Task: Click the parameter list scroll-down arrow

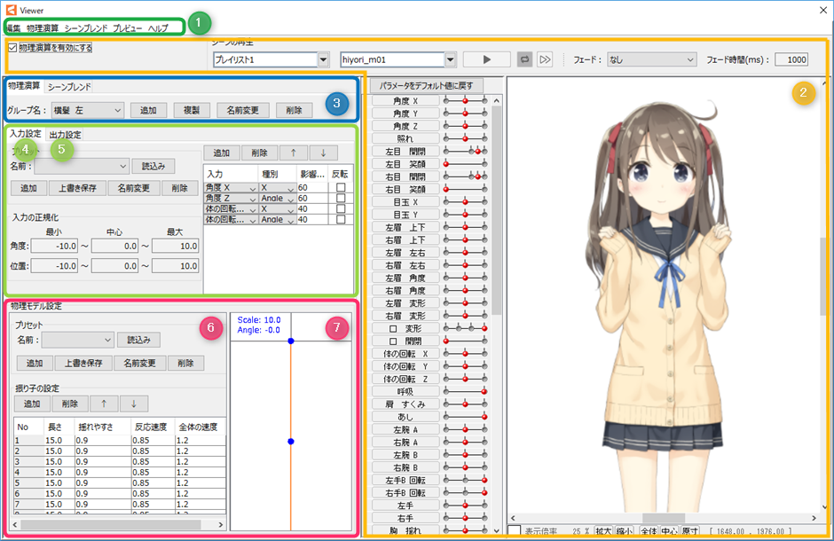Action: tap(496, 529)
